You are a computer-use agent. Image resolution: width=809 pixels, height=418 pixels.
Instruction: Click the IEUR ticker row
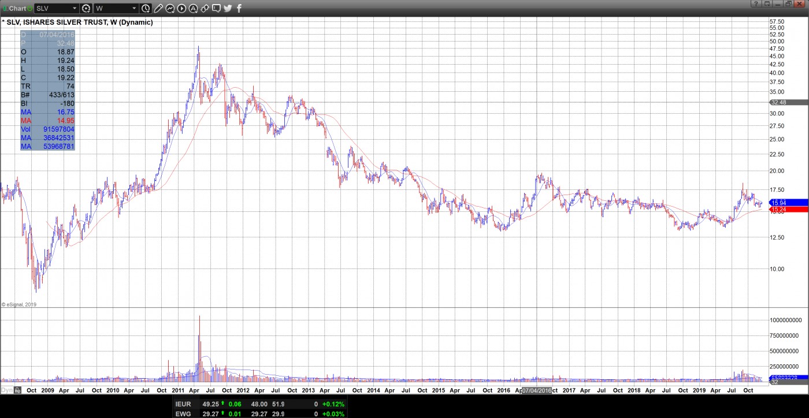point(260,404)
